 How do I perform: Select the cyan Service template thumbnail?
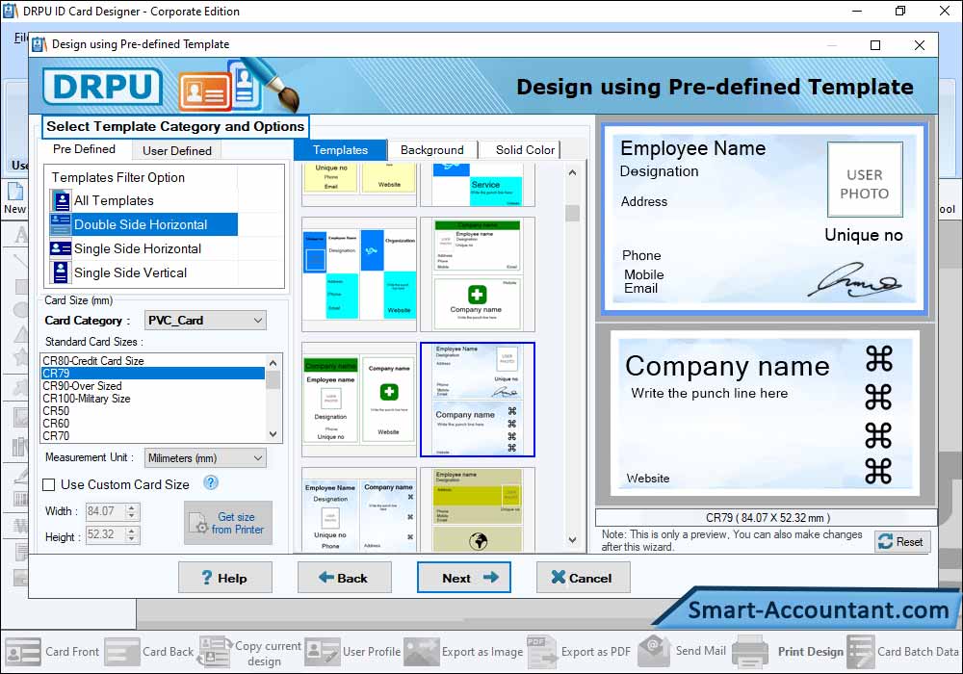(478, 185)
